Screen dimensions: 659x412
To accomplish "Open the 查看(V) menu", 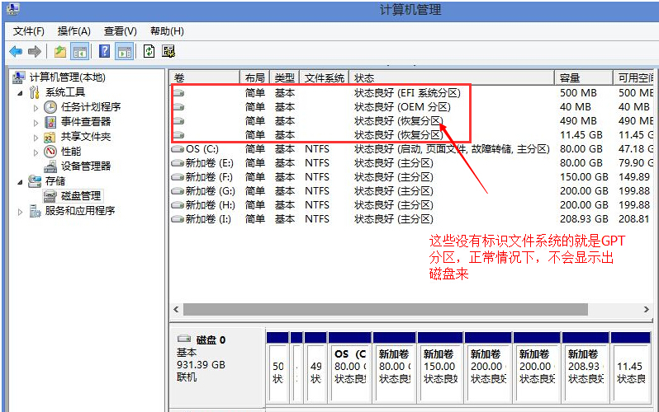I will click(120, 31).
